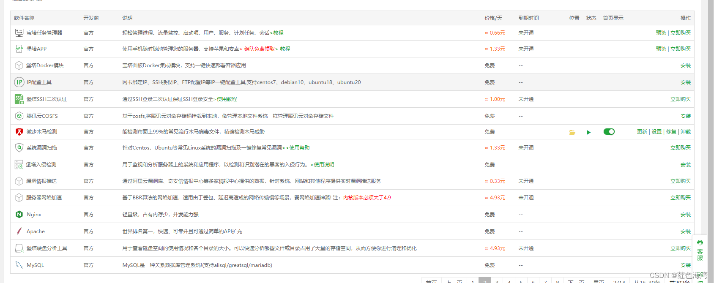Click the MySQL software name
Screen dimensions: 714x283
pos(35,265)
